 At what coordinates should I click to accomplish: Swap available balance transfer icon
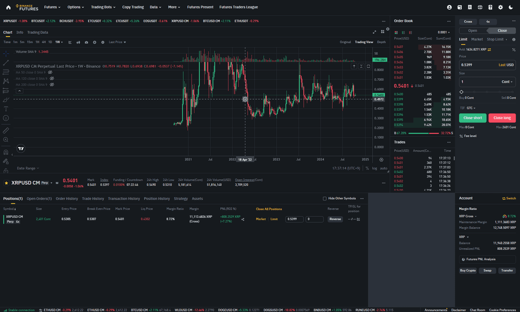tap(489, 49)
